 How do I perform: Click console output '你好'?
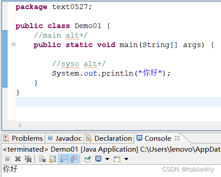click(10, 169)
